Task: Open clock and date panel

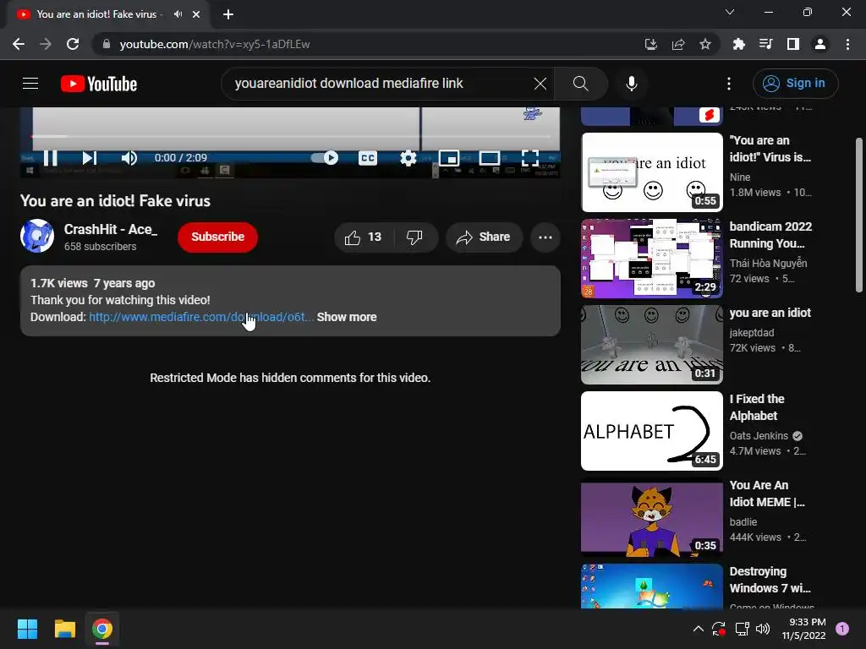Action: coord(803,629)
